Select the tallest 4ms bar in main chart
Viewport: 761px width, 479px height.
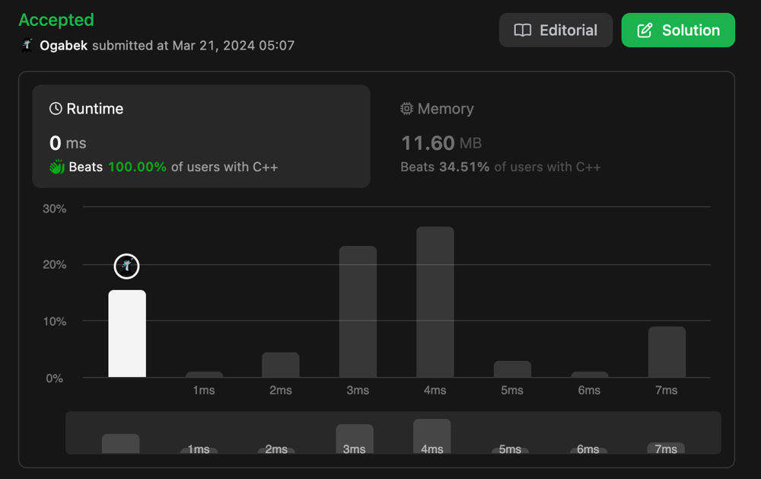435,302
